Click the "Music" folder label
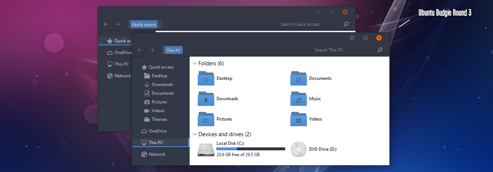This screenshot has height=172, width=493. point(315,99)
